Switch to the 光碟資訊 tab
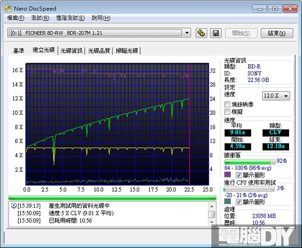Screen dimensions: 302x248 (72, 51)
